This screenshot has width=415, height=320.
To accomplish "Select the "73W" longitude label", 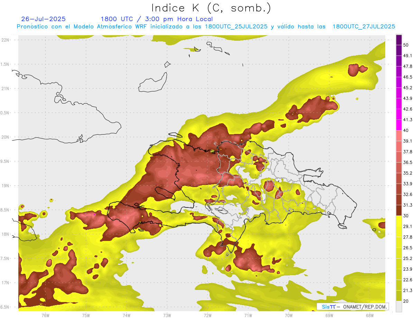I will point(167,315).
